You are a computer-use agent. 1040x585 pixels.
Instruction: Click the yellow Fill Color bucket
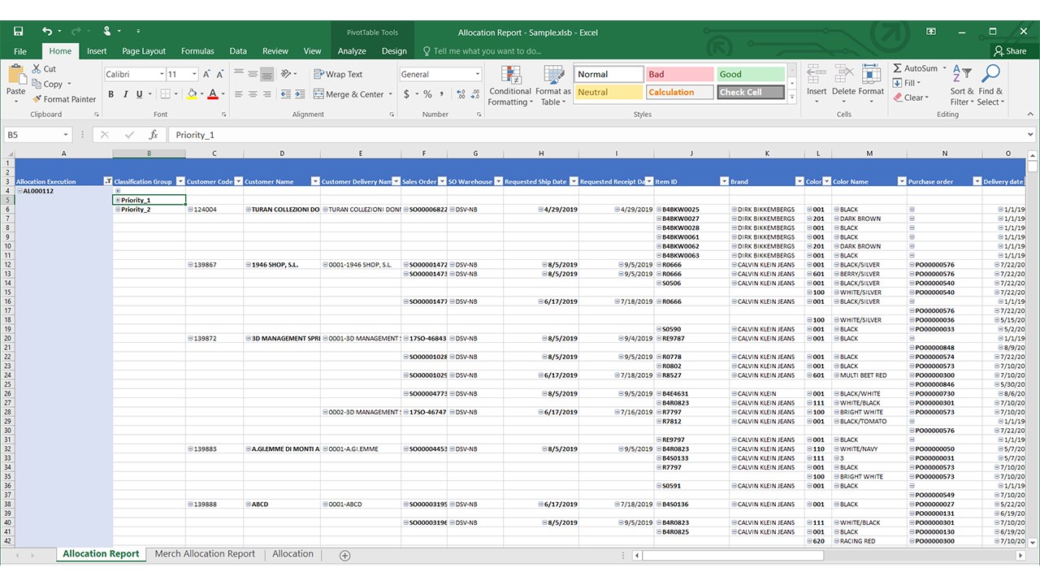point(192,94)
